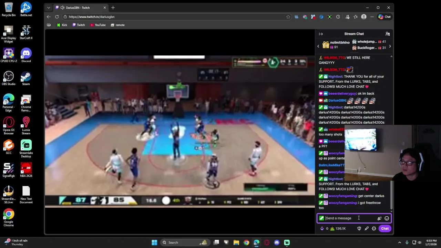Mute the DariusGBN tab audio icon

pos(62,8)
